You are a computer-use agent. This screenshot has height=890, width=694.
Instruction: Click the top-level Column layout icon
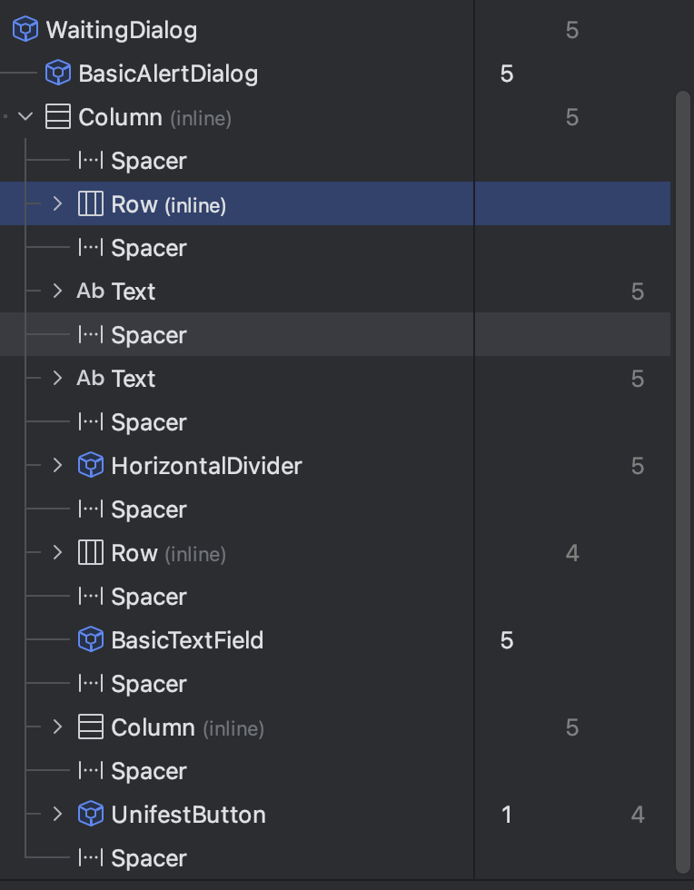point(58,117)
